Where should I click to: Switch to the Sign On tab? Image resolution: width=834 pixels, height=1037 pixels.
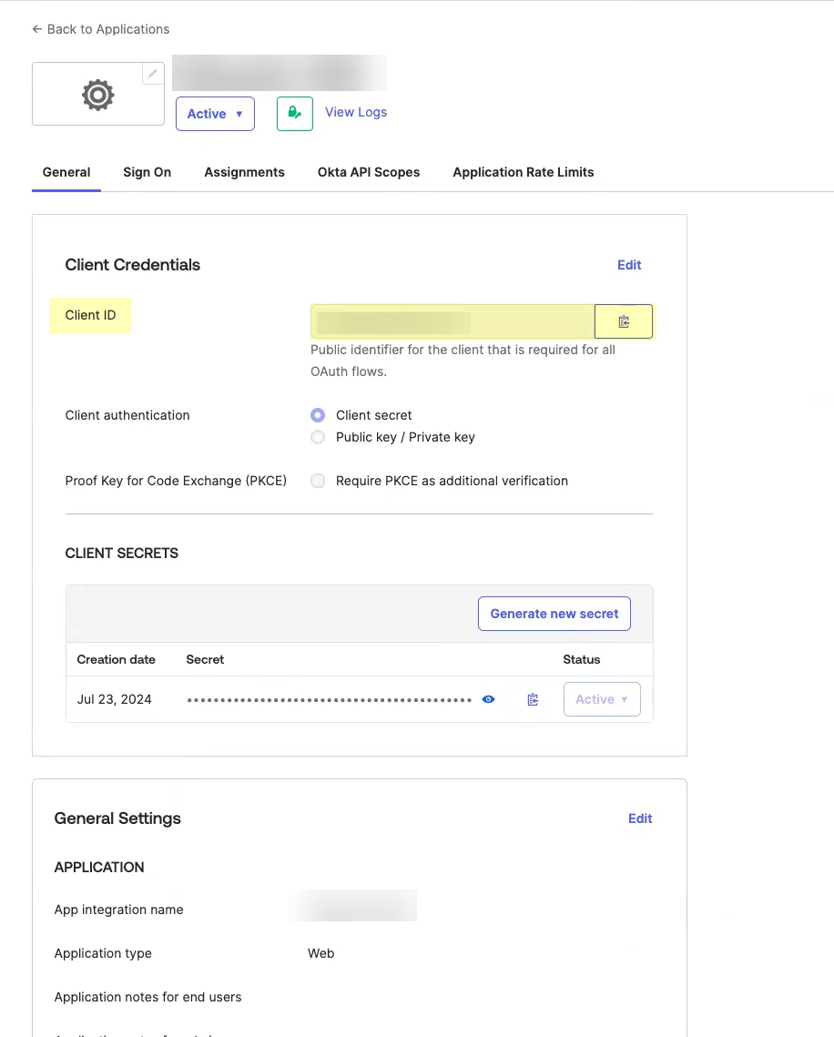point(147,172)
